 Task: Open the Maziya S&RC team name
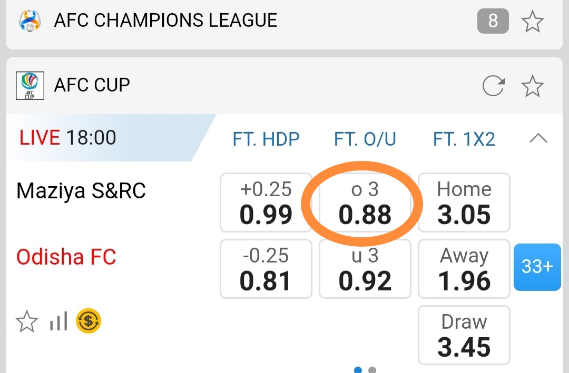point(81,191)
